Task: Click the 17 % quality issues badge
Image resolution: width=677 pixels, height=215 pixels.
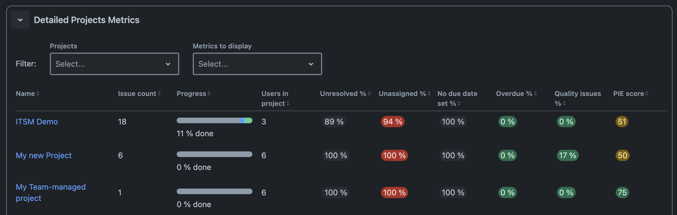Action: [568, 155]
